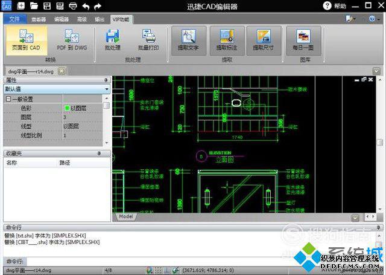Click the properties list scrollbar down arrow
Screen dimensions: 386x275
point(107,143)
